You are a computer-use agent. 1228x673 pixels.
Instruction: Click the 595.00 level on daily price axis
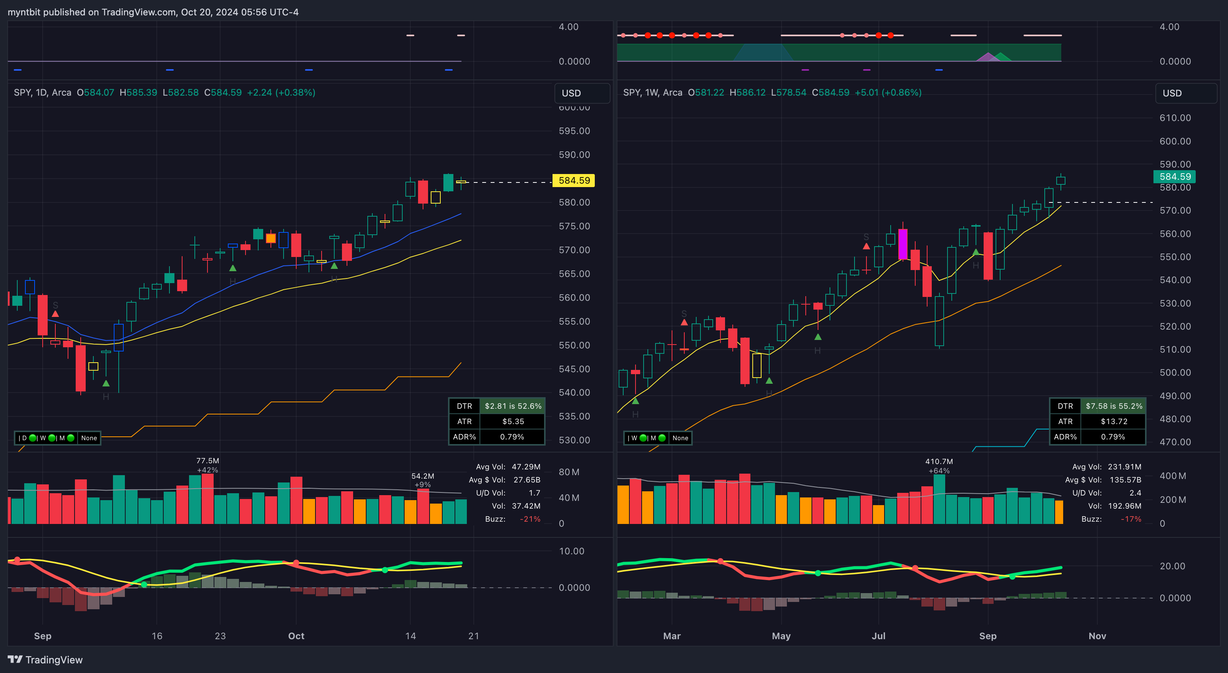pos(574,131)
